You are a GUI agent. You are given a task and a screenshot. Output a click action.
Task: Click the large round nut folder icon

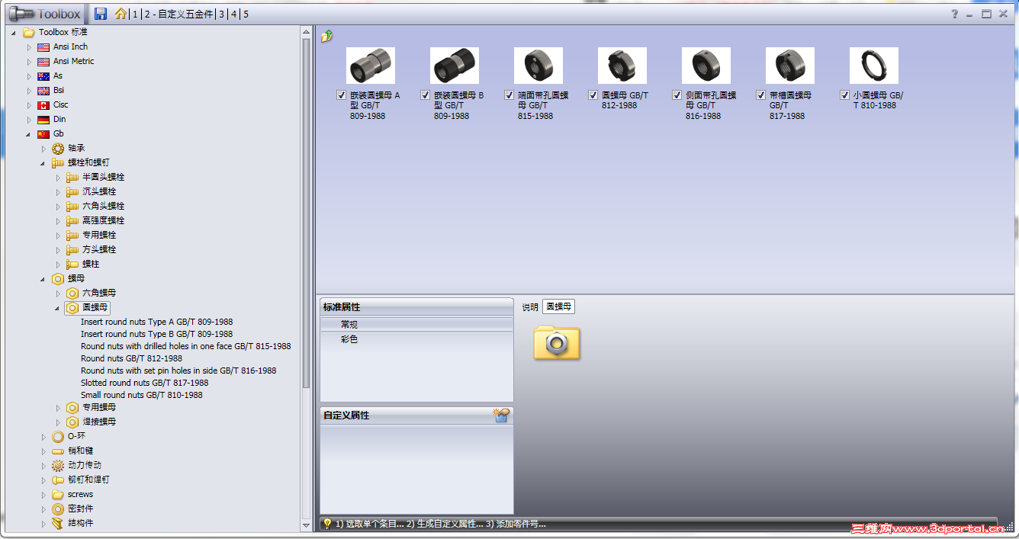pyautogui.click(x=557, y=342)
